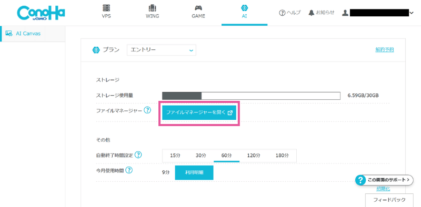The width and height of the screenshot is (421, 207).
Task: Click the 解約予約 link
Action: point(385,49)
